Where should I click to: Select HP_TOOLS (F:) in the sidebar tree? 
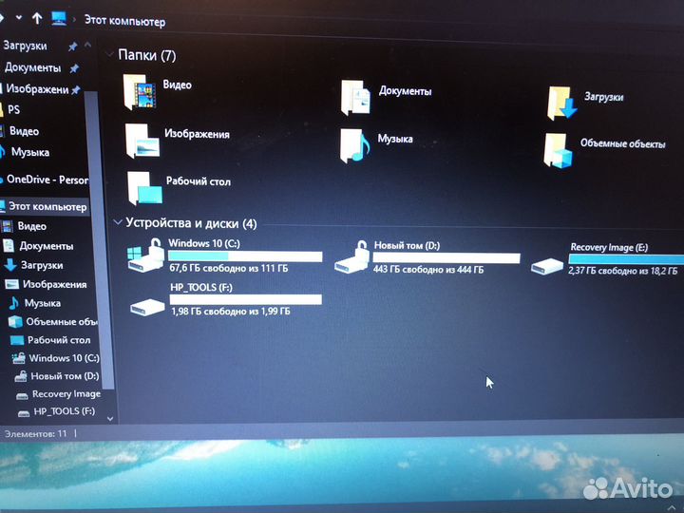65,411
